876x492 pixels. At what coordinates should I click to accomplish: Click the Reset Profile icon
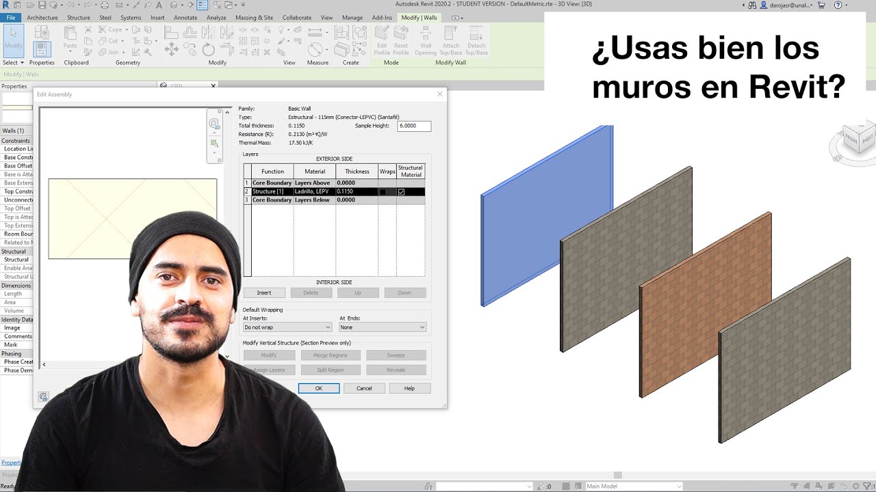coord(401,40)
